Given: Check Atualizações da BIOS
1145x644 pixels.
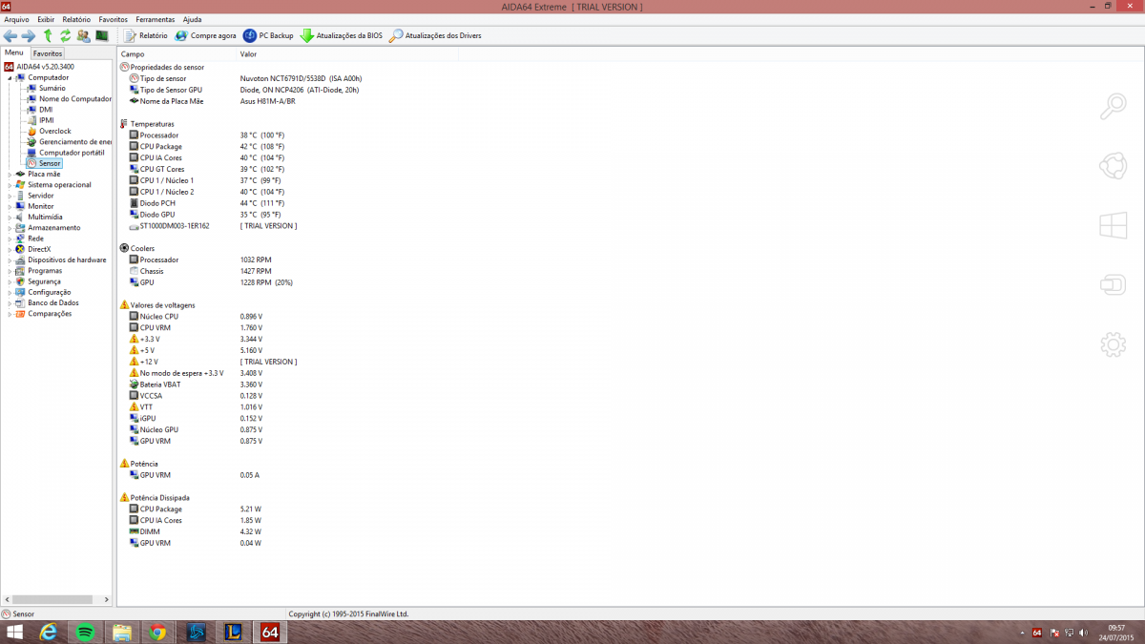Looking at the screenshot, I should [342, 36].
